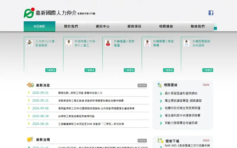Click the arrow bullet beside 2026-08-28
Viewport: 237px width, 148px height.
[29, 116]
